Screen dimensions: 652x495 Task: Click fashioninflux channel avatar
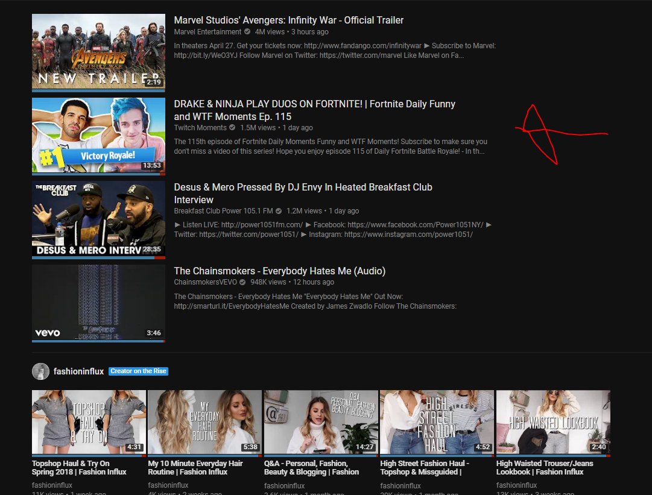pos(41,371)
